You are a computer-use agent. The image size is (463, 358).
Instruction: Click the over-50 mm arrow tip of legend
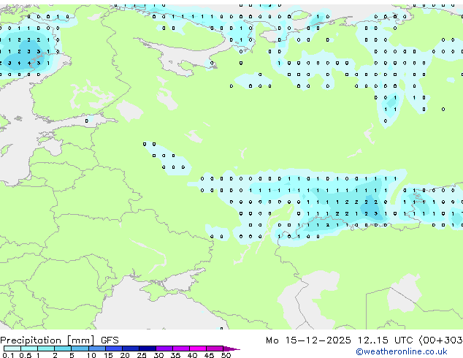coord(231,349)
